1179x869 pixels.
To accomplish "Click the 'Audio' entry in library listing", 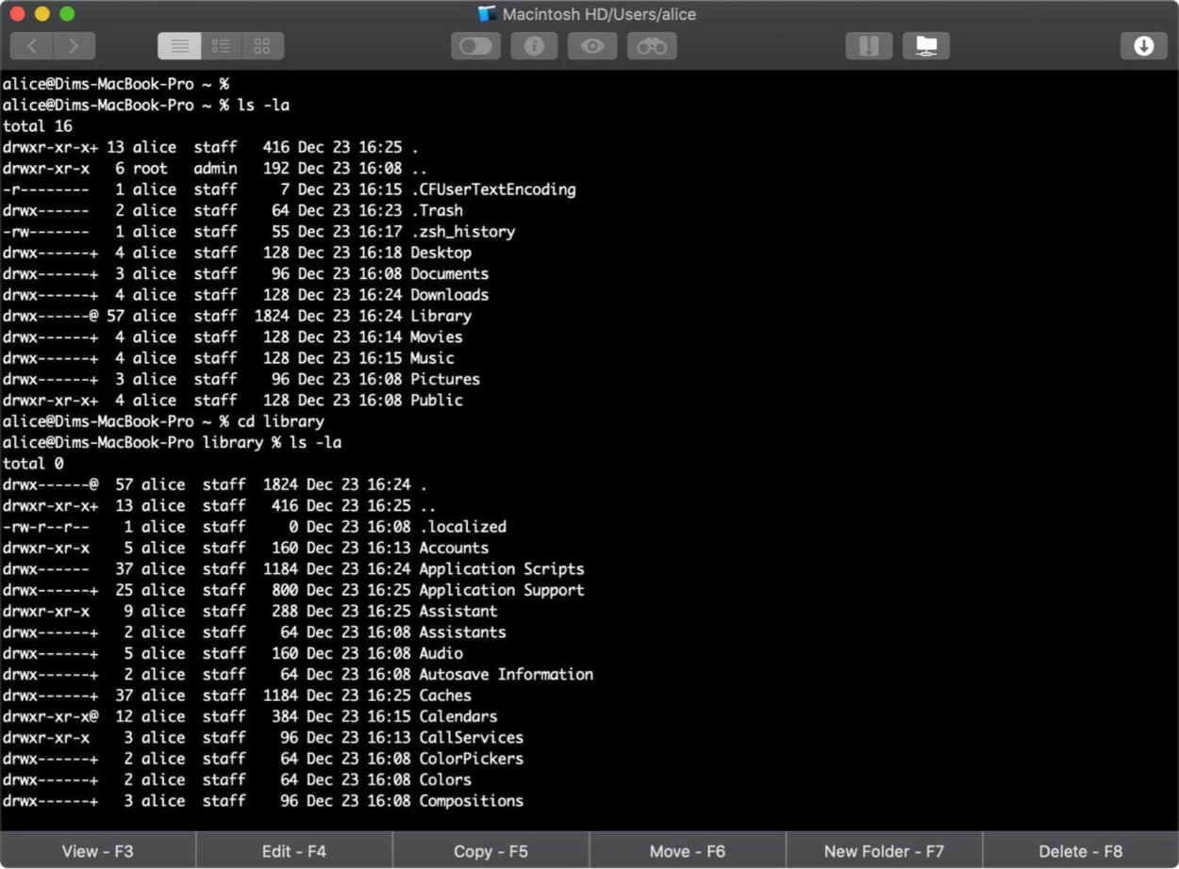I will point(440,653).
